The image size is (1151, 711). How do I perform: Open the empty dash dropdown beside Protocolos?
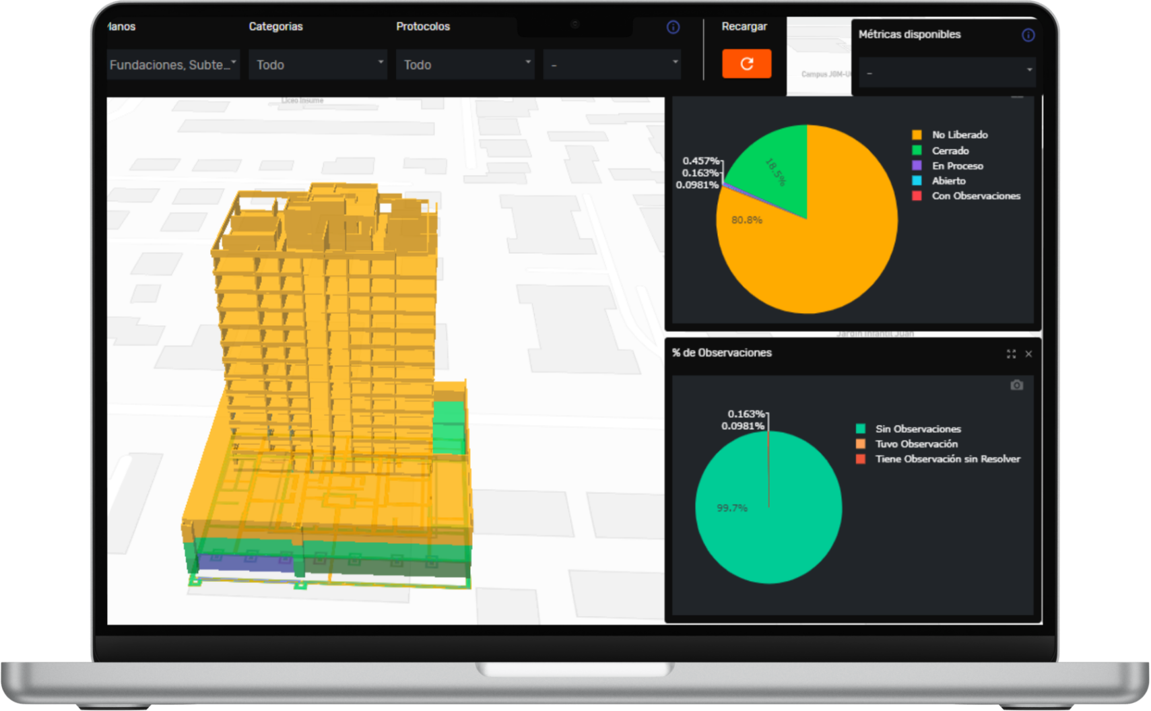tap(612, 65)
